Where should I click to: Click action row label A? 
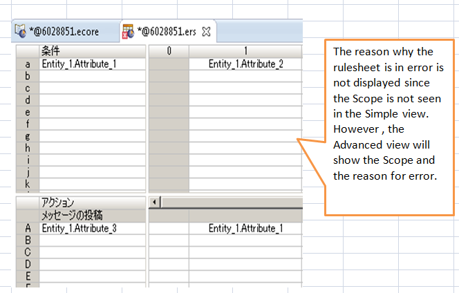click(28, 228)
